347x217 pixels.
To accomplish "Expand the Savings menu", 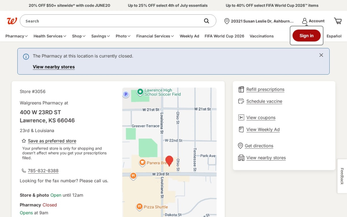I will coord(100,36).
